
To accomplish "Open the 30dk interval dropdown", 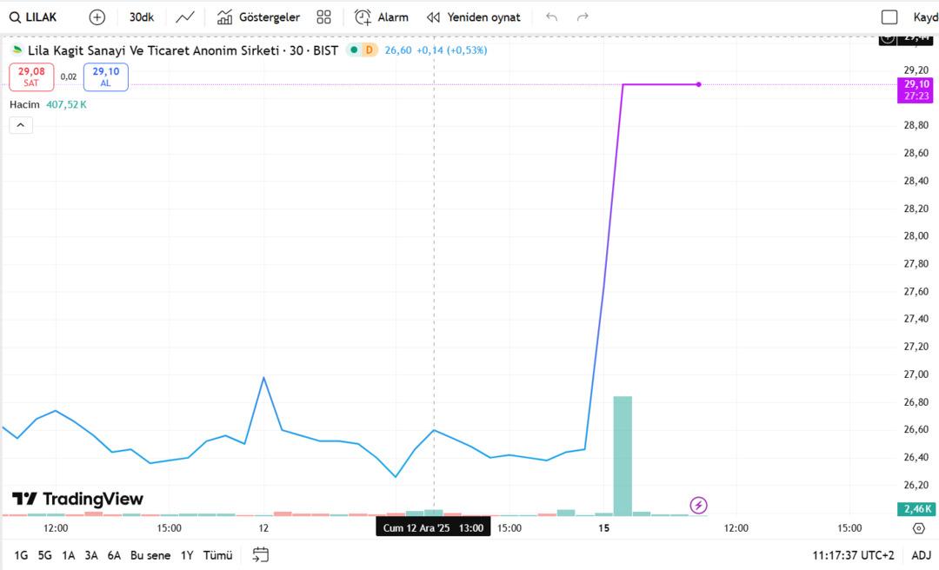I will pyautogui.click(x=141, y=17).
